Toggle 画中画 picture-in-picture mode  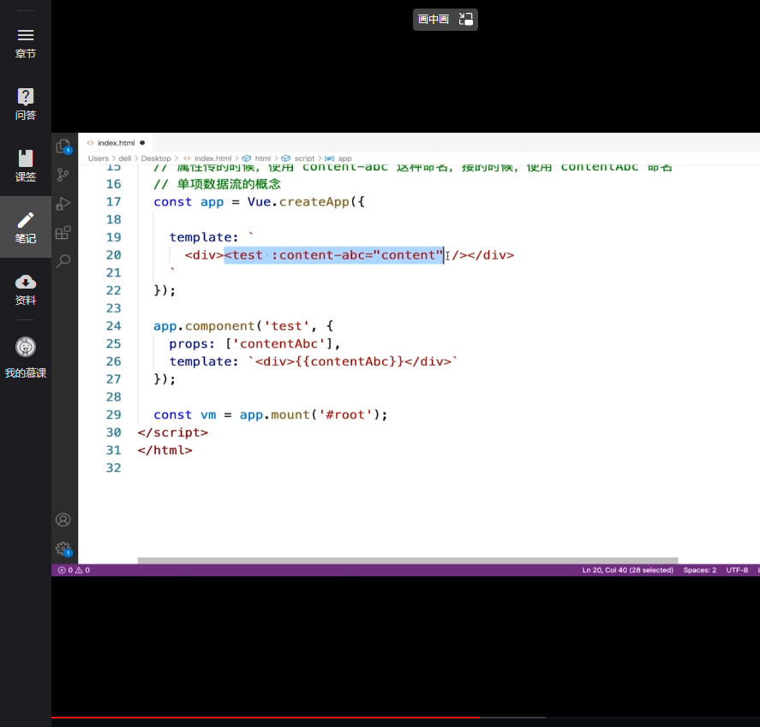[x=445, y=19]
